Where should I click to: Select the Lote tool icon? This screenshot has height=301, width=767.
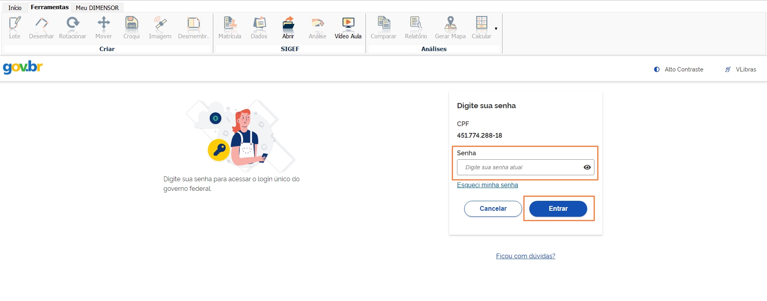click(x=15, y=28)
